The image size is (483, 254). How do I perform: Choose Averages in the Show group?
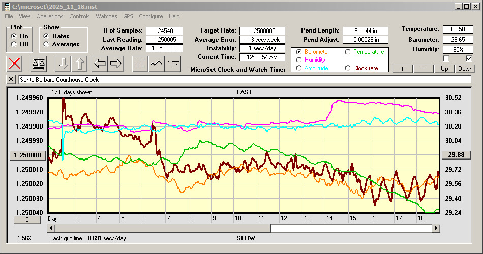pyautogui.click(x=47, y=44)
